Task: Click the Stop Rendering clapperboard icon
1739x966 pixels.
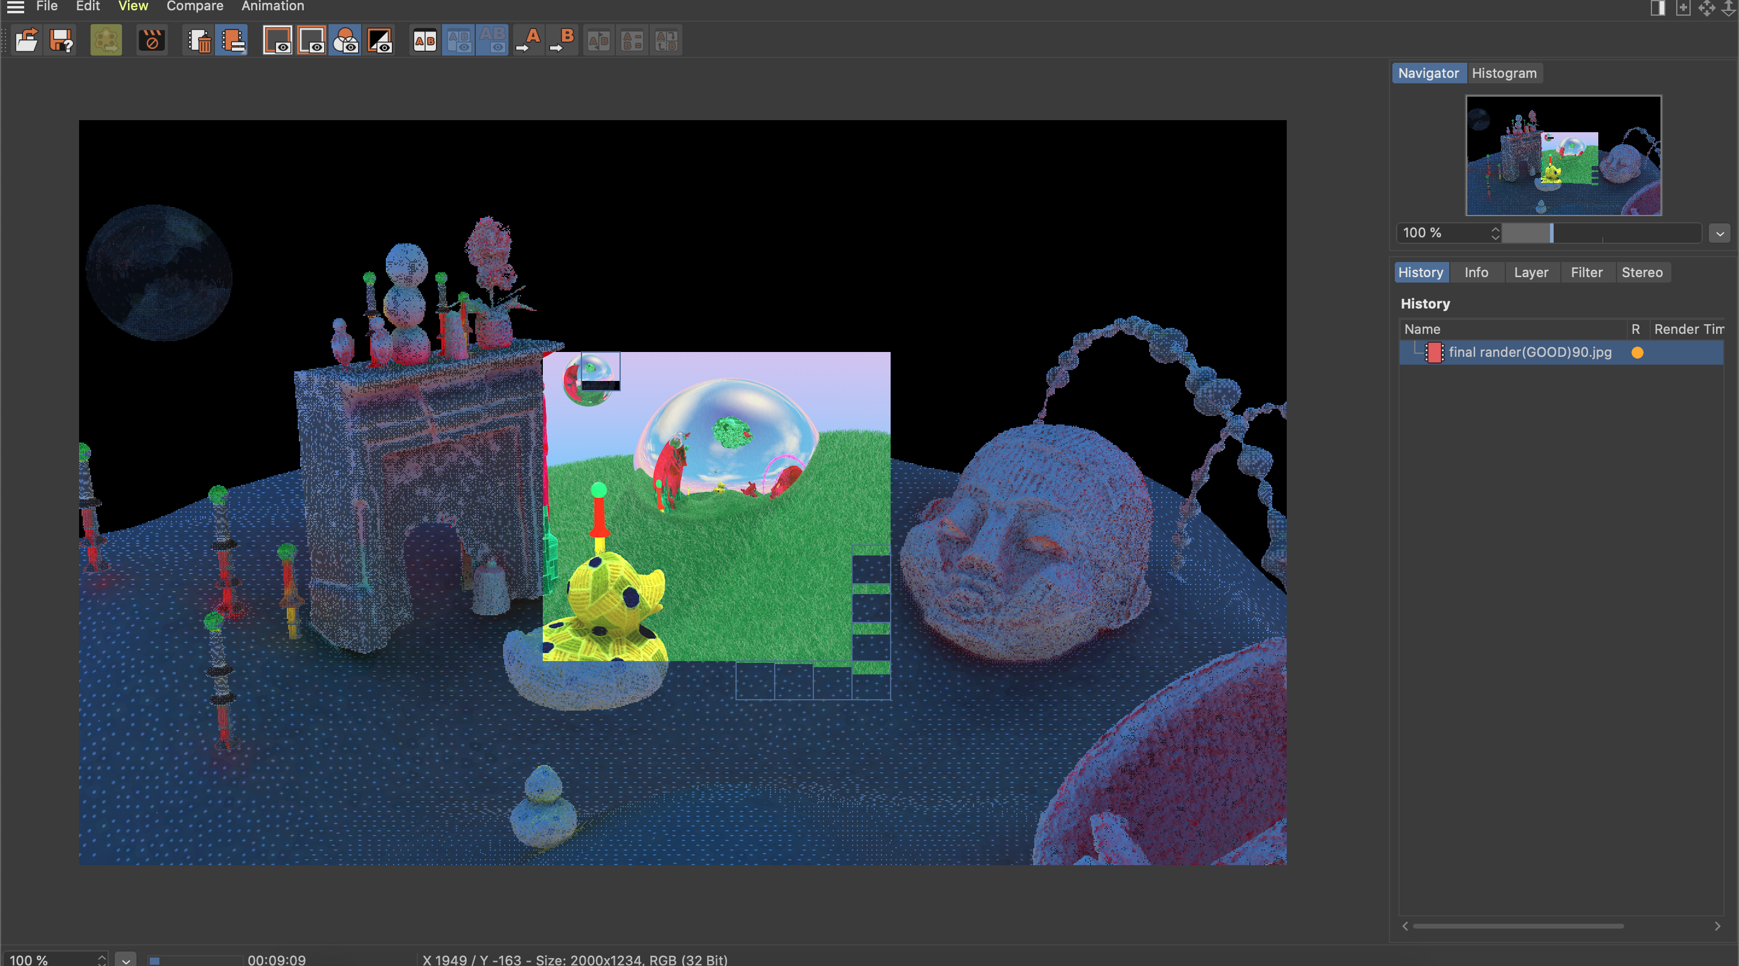Action: click(151, 40)
